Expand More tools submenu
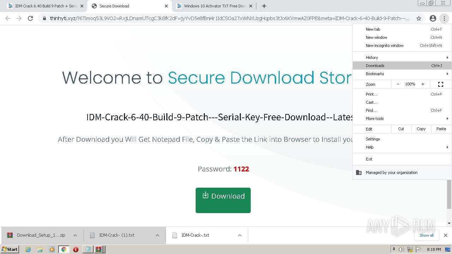The width and height of the screenshot is (452, 254). pos(402,119)
